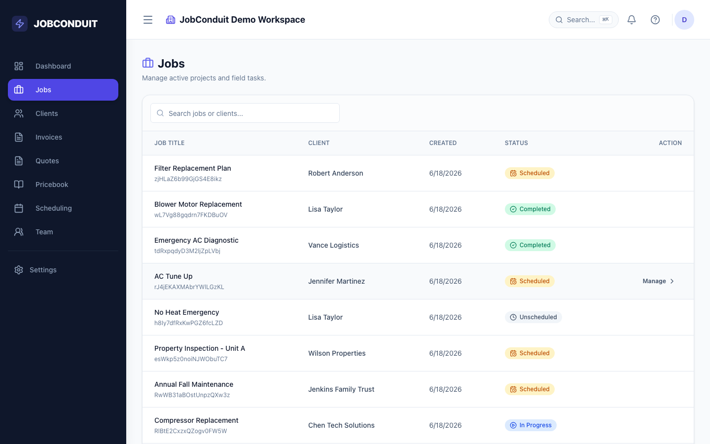This screenshot has height=444, width=710.
Task: Click Completed badge for Emergency AC Diagnostic
Action: click(530, 245)
